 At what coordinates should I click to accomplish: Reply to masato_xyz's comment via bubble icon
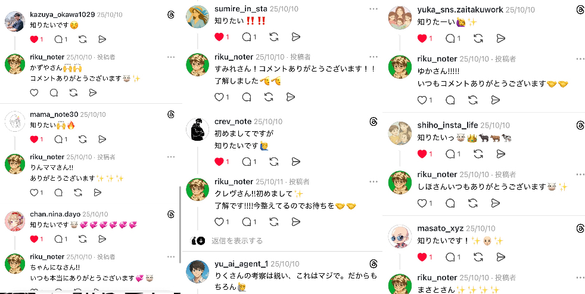(x=451, y=257)
